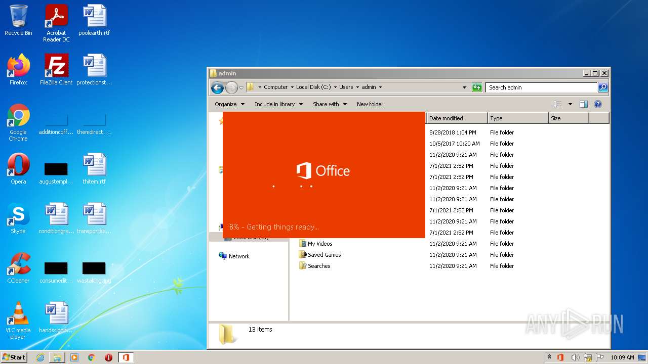Image resolution: width=648 pixels, height=364 pixels.
Task: Open Include in library dropdown
Action: [x=278, y=104]
